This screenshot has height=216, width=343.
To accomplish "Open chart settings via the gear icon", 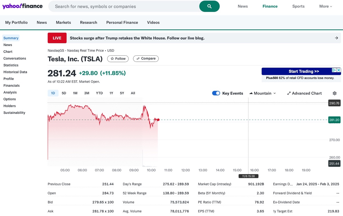I will 334,93.
